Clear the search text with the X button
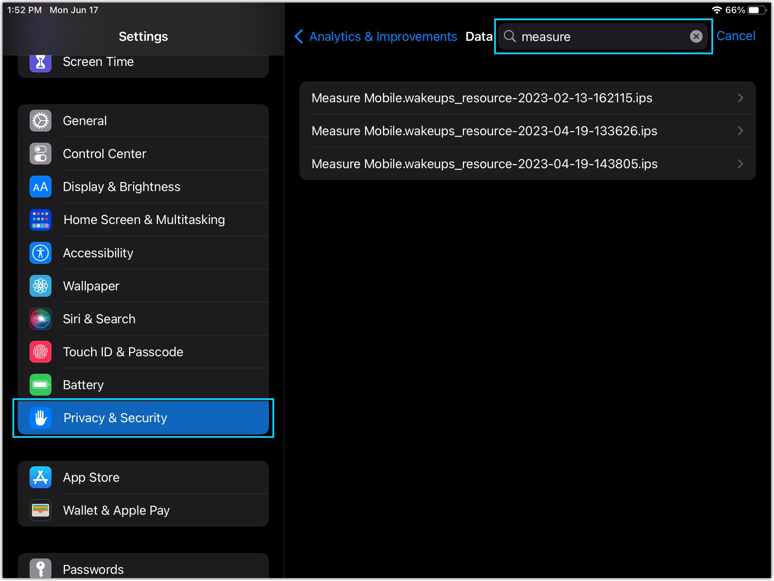 tap(696, 36)
